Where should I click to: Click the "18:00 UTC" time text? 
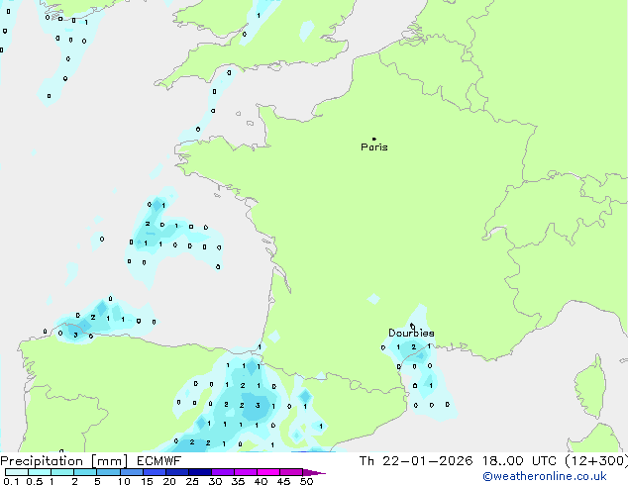[519, 461]
